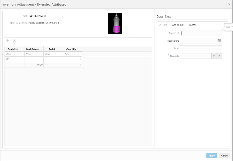Focus the Batch/Lot input field
Viewport: 233px width, 161px height.
(201, 33)
